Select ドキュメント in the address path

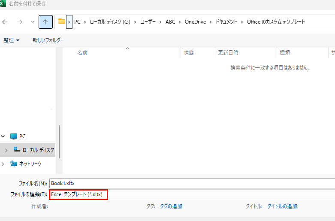pos(226,21)
